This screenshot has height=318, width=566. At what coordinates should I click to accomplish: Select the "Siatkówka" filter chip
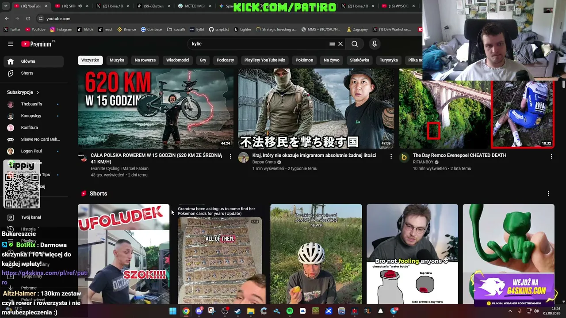pos(359,60)
